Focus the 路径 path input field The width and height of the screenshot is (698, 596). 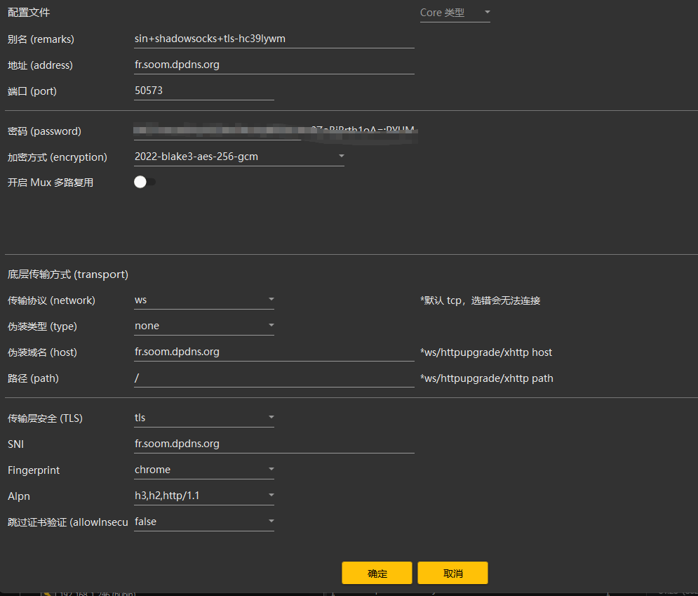point(274,378)
